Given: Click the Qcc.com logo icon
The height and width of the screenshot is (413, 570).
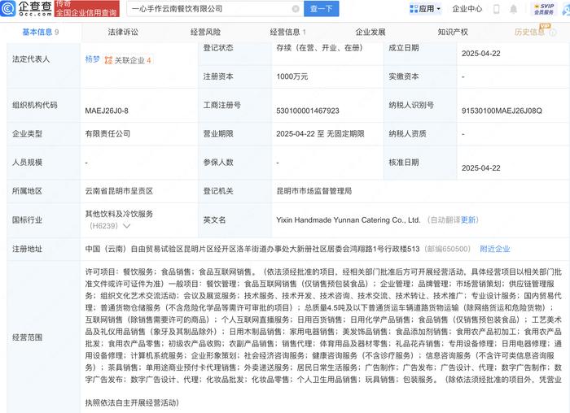Looking at the screenshot, I should [x=8, y=9].
